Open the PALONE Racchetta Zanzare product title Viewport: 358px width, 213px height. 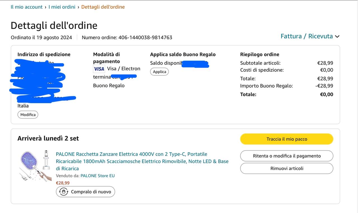click(x=142, y=161)
